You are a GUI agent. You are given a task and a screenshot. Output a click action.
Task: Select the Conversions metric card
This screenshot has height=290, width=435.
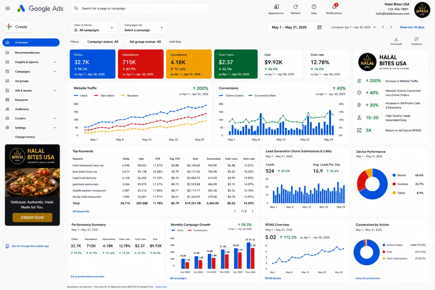pyautogui.click(x=189, y=64)
